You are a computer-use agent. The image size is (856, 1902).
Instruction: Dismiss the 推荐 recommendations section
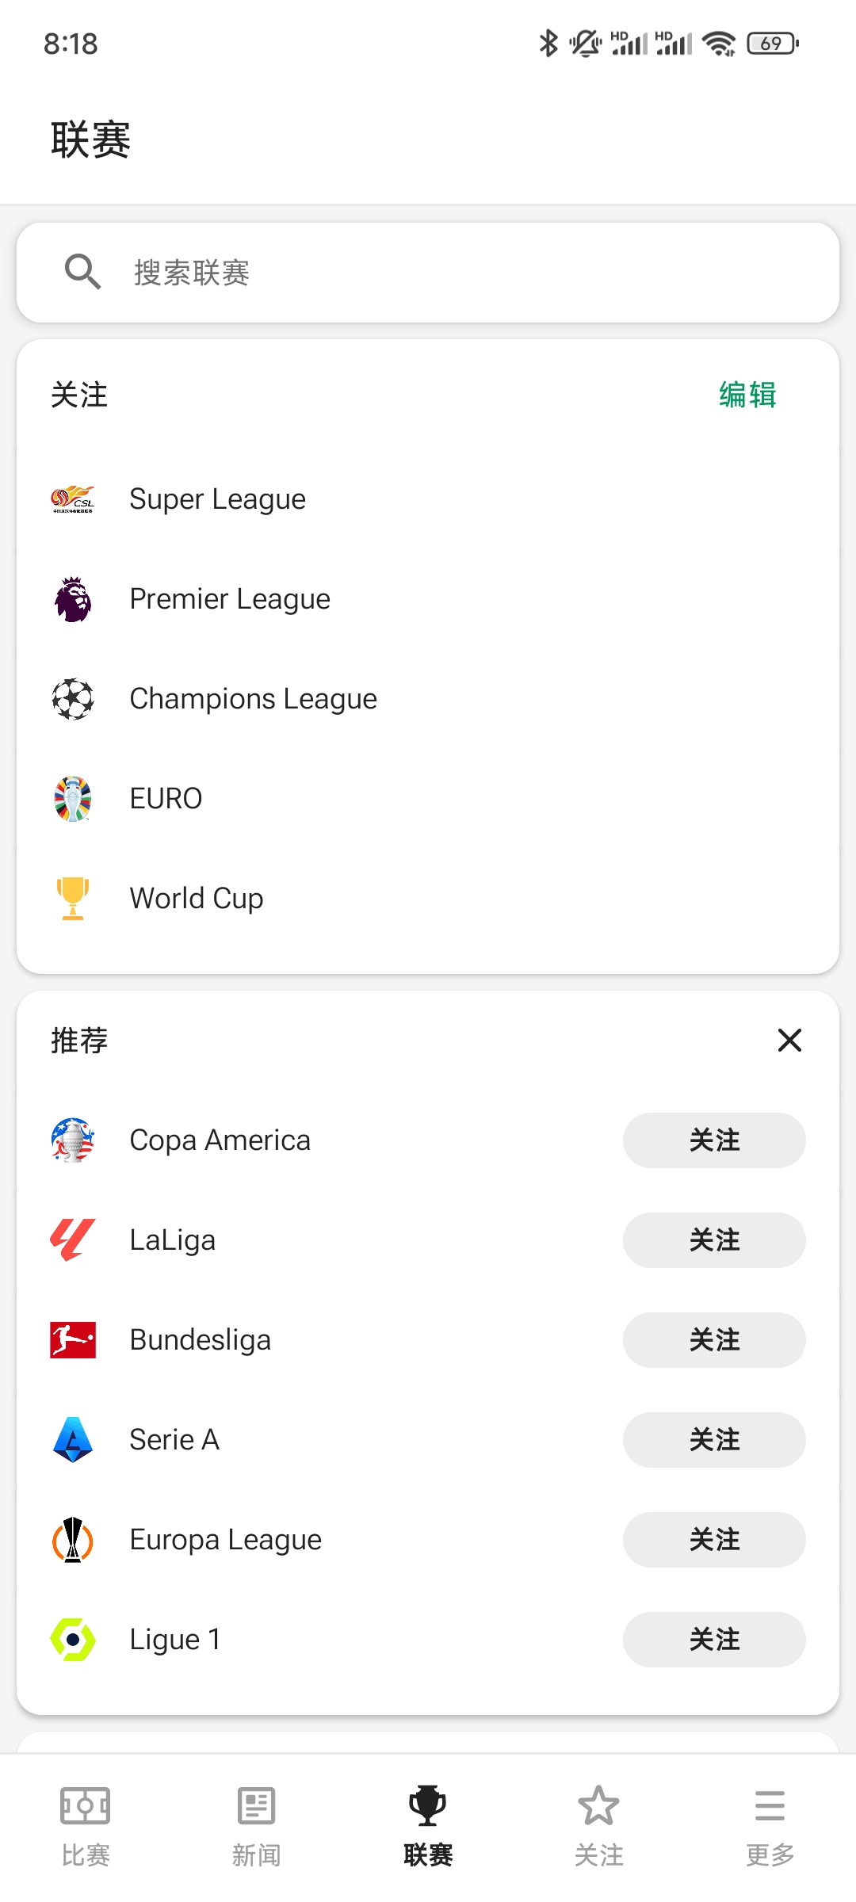[789, 1041]
